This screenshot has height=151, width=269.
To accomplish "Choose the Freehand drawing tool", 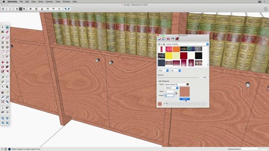I will 7,38.
